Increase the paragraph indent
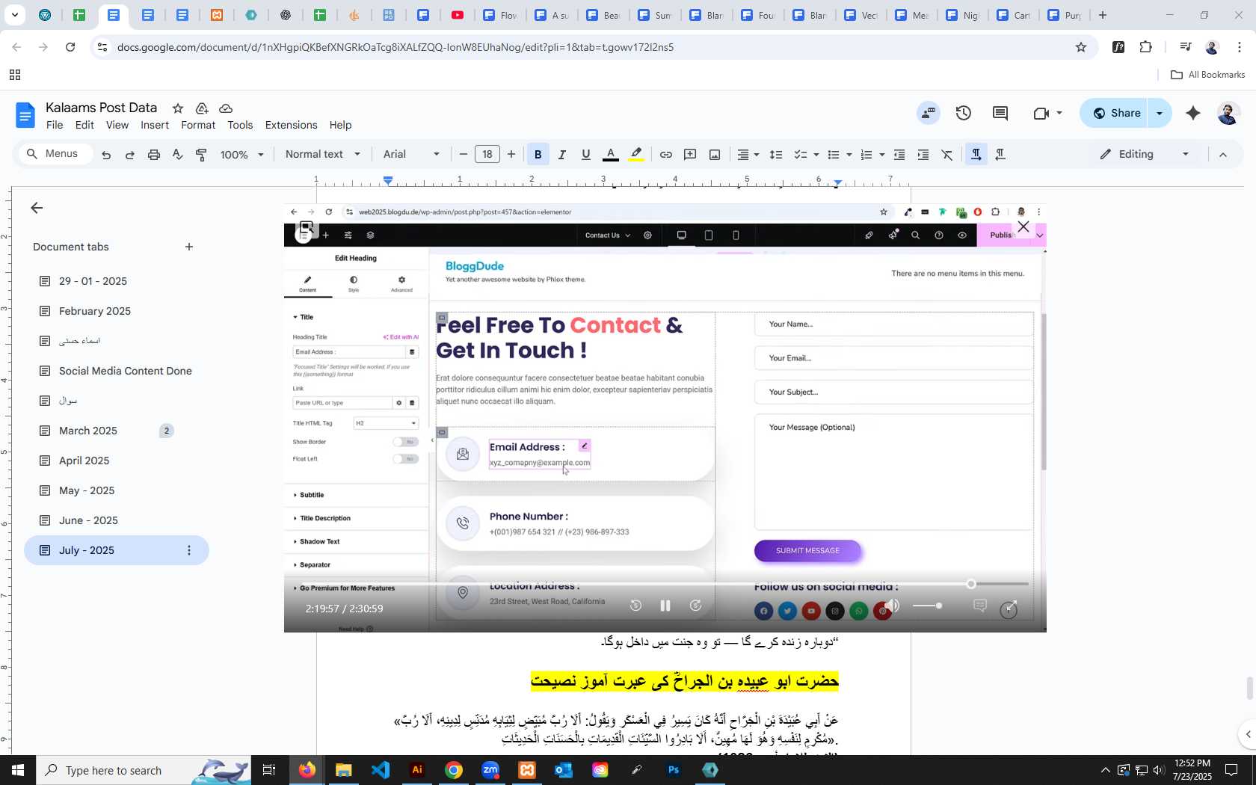The image size is (1256, 785). [x=923, y=155]
